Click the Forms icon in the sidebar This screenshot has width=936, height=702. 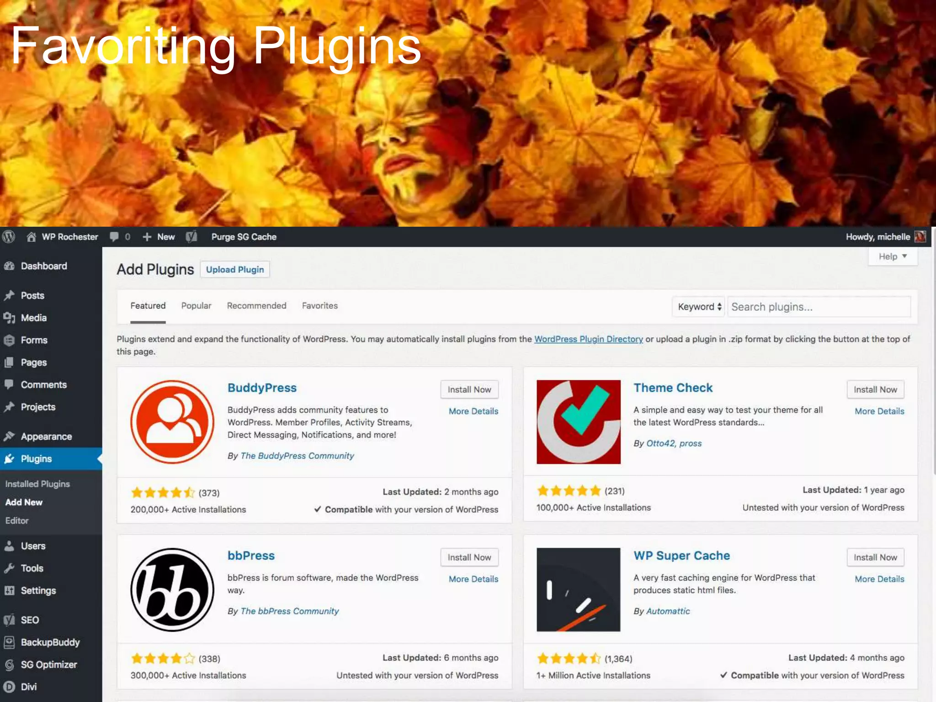(9, 340)
